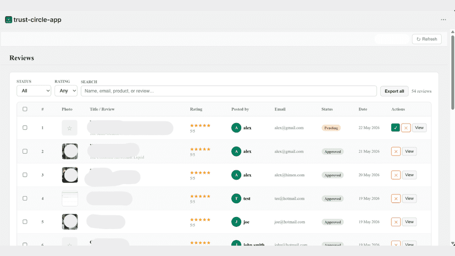
Task: Click the five-star rating in row 1
Action: tap(200, 126)
